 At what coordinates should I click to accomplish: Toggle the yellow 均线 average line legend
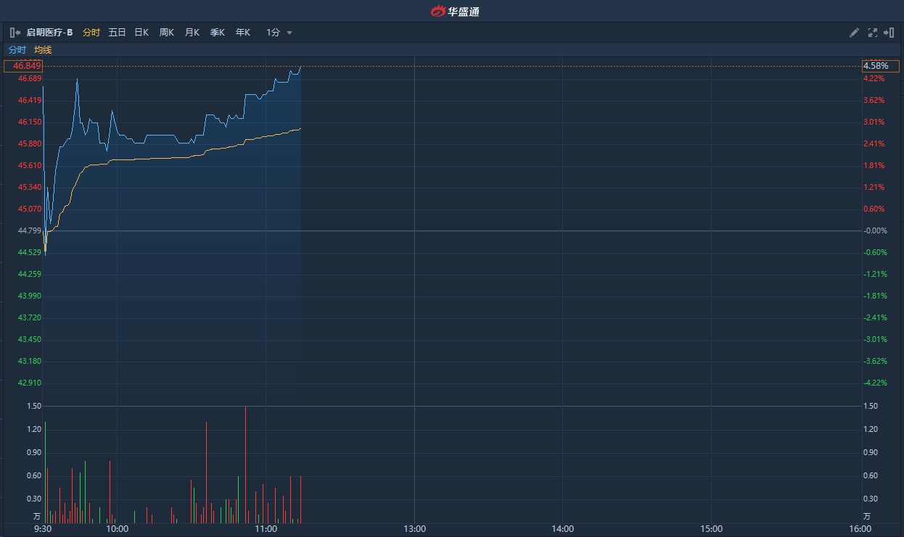coord(43,50)
